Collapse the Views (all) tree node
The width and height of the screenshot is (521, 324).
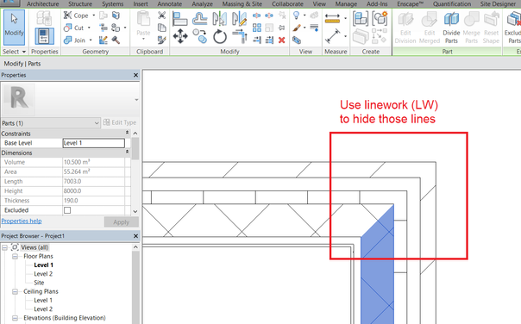(x=4, y=247)
